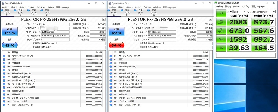Open ディスク(D) menu in the 56 °C CrystalDiskInfo window

[x=147, y=7]
